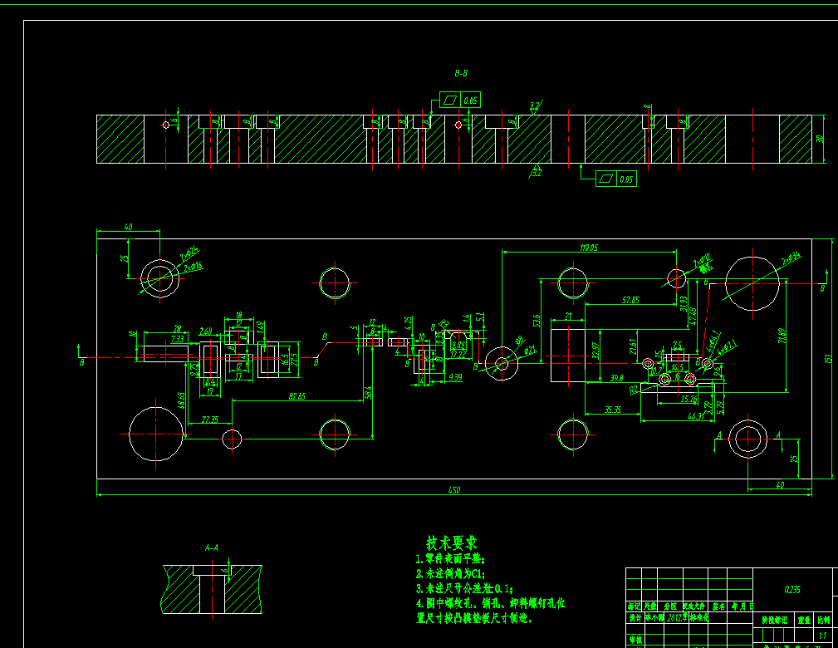Click the 58.4 vertical dimension
The width and height of the screenshot is (838, 648).
[368, 393]
